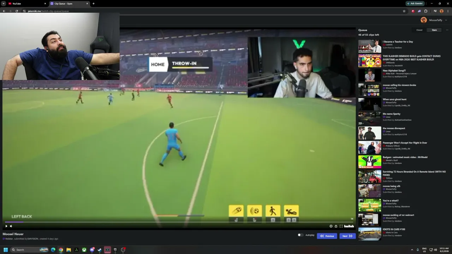Open Google Chrome from the taskbar
Screen dimensions: 452x254
[61, 250]
